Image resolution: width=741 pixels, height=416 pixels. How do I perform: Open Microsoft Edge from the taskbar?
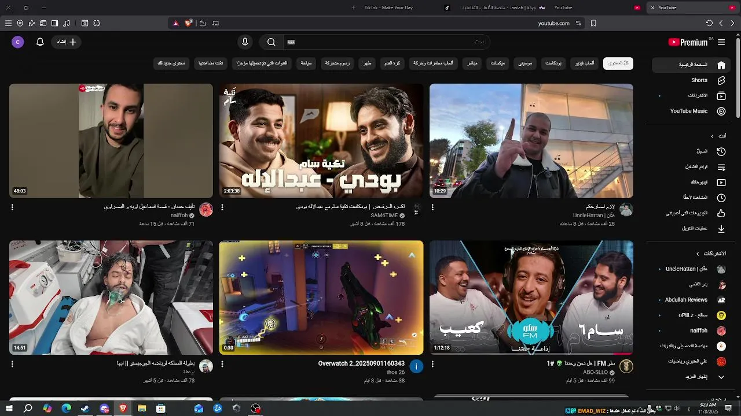pyautogui.click(x=66, y=408)
